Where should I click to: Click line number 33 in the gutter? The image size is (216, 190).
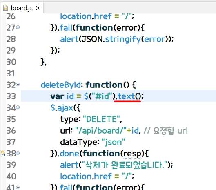(11, 96)
